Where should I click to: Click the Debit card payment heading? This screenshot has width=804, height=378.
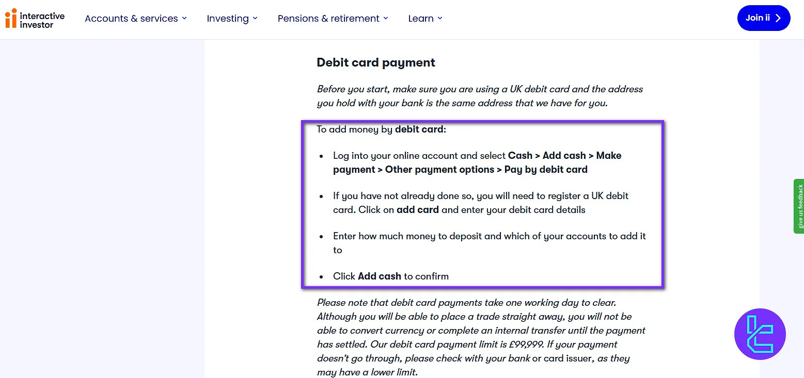click(x=375, y=62)
